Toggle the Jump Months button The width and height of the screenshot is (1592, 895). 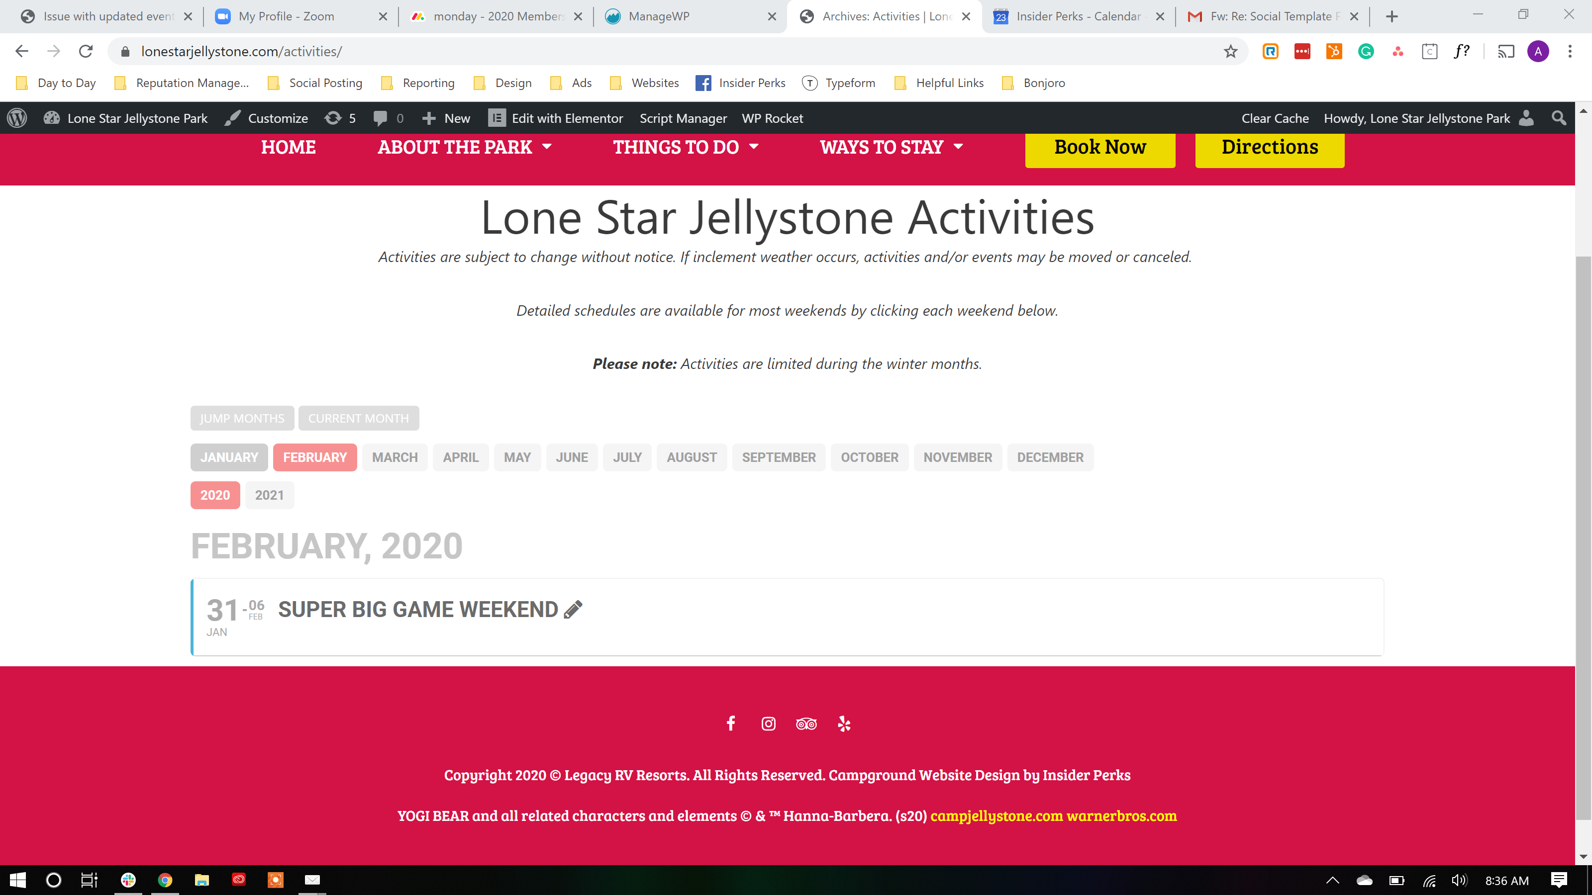pyautogui.click(x=242, y=418)
